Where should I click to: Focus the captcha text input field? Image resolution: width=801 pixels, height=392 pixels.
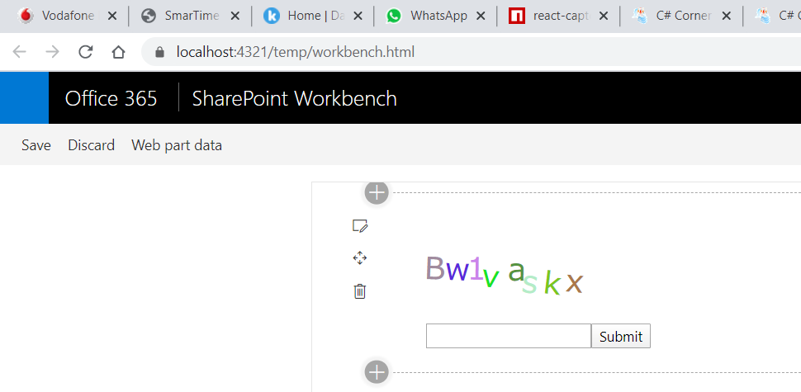coord(509,336)
